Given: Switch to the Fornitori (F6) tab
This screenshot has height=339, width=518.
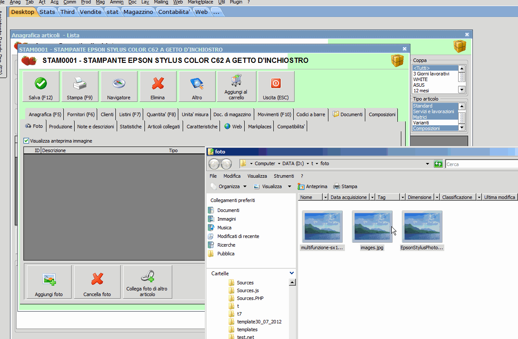Looking at the screenshot, I should tap(81, 114).
